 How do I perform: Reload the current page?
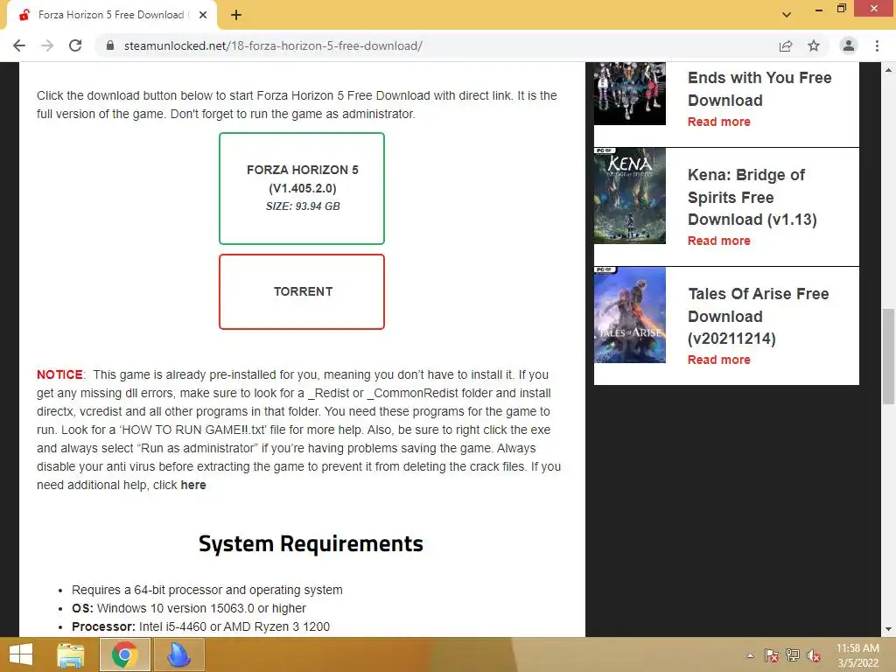[75, 45]
